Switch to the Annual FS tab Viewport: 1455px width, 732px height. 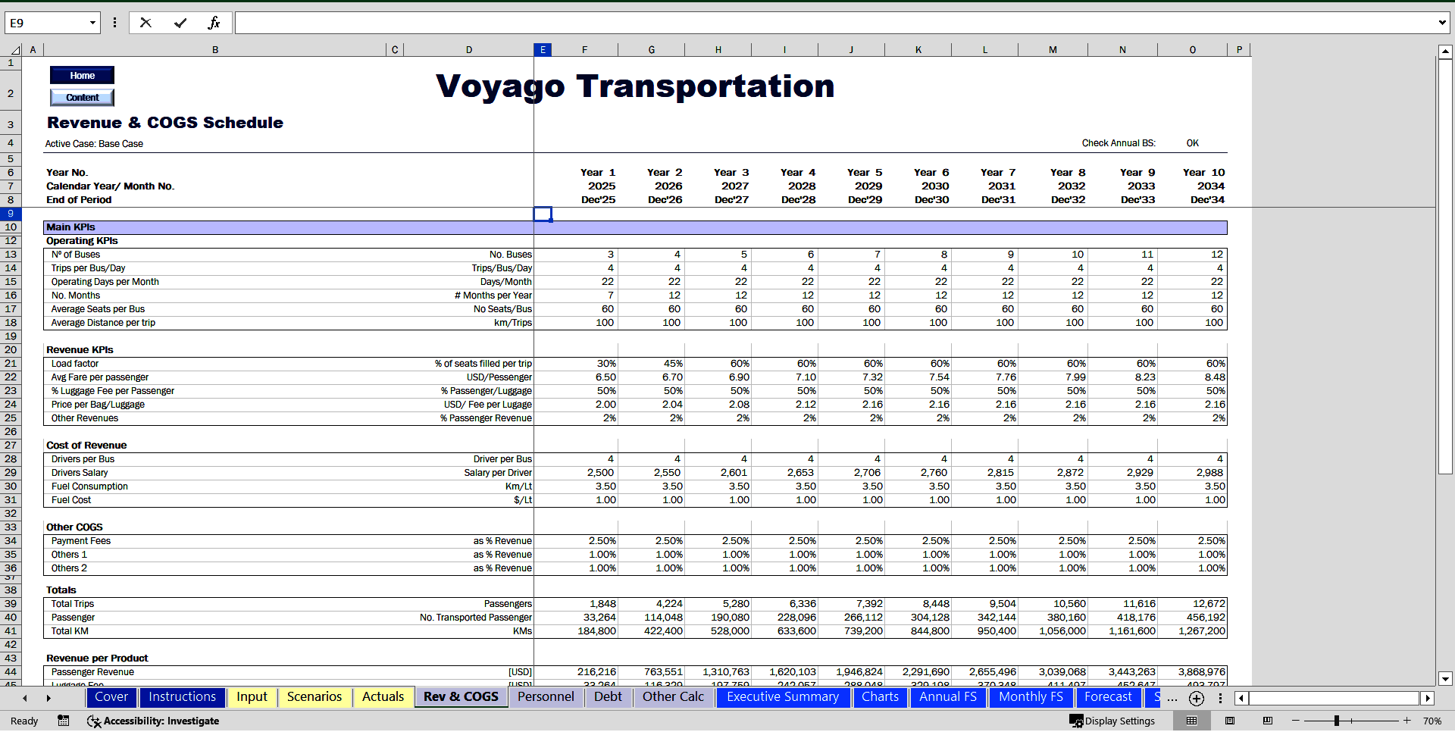(x=948, y=697)
